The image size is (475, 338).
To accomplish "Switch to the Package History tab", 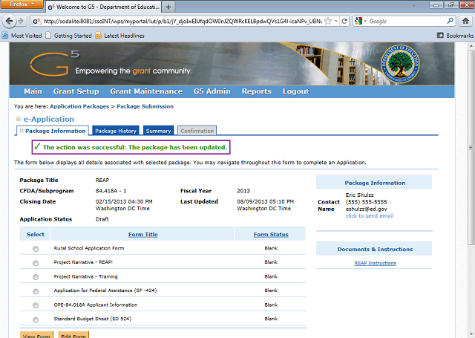I will point(116,131).
